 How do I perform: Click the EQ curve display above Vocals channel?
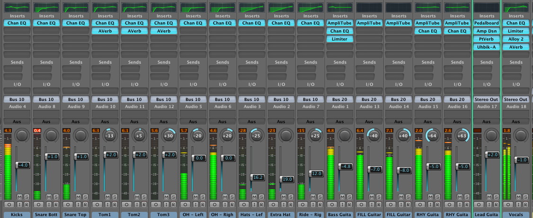tap(515, 8)
